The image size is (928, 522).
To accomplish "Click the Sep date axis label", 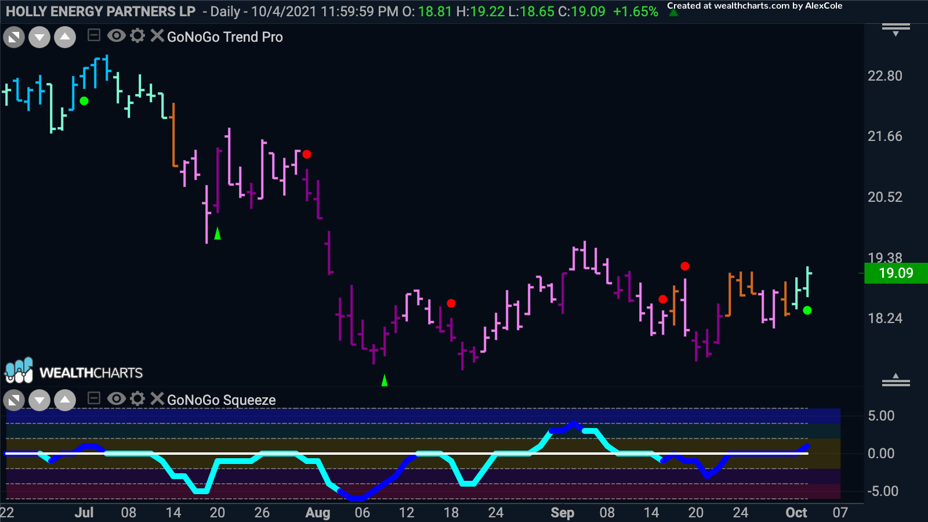I will click(563, 513).
